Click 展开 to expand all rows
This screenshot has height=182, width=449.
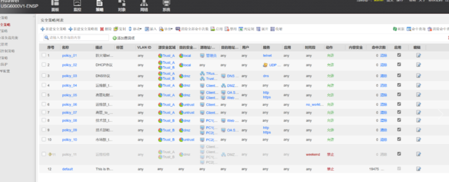click(x=262, y=29)
